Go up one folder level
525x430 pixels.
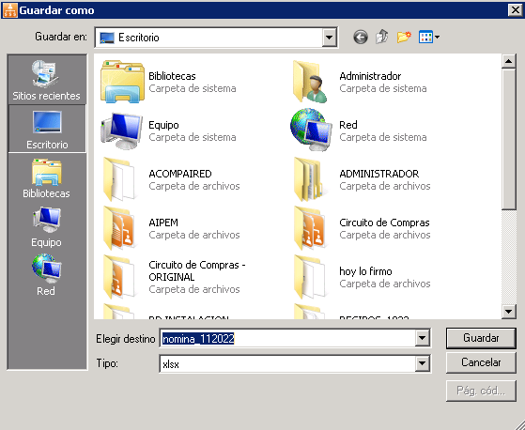click(381, 37)
